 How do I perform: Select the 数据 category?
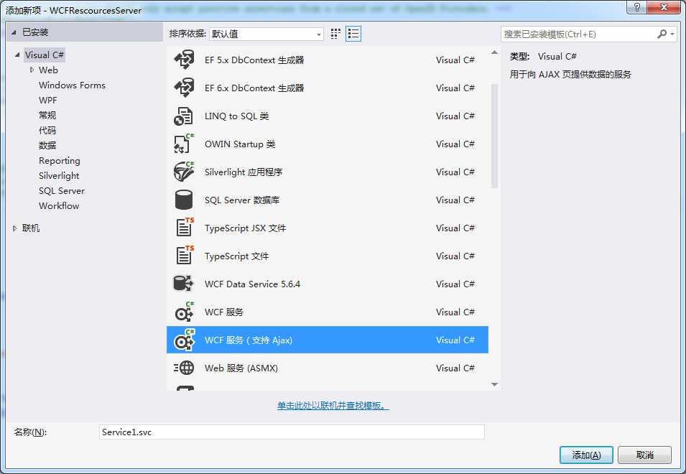click(x=47, y=145)
